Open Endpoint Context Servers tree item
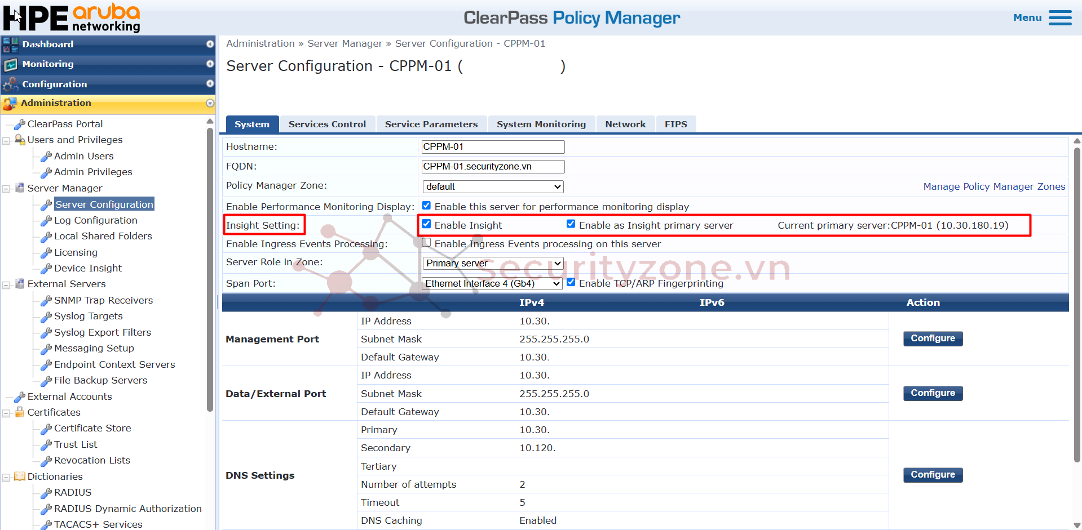This screenshot has width=1082, height=530. [x=114, y=364]
